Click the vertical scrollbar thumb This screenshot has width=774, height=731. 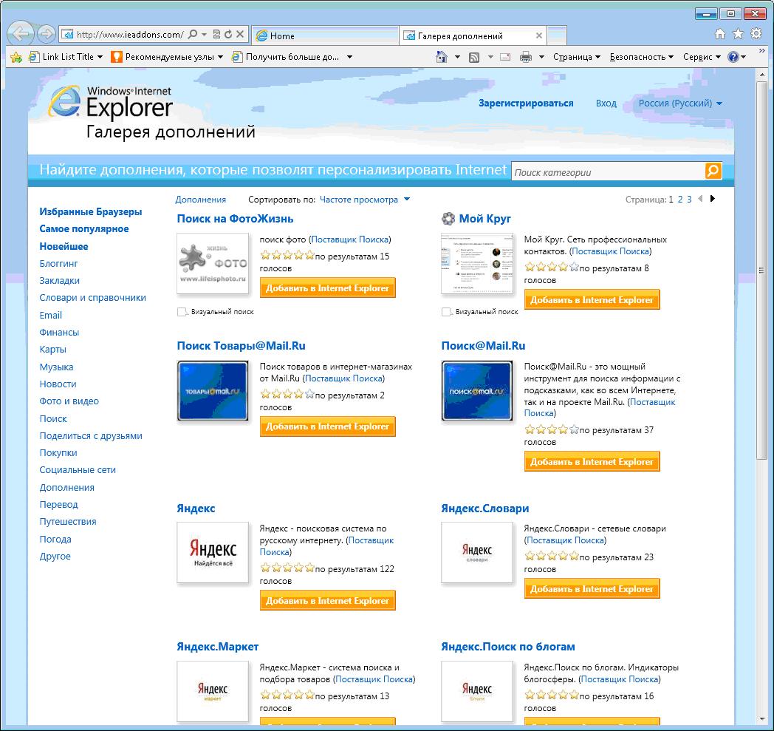(x=761, y=272)
